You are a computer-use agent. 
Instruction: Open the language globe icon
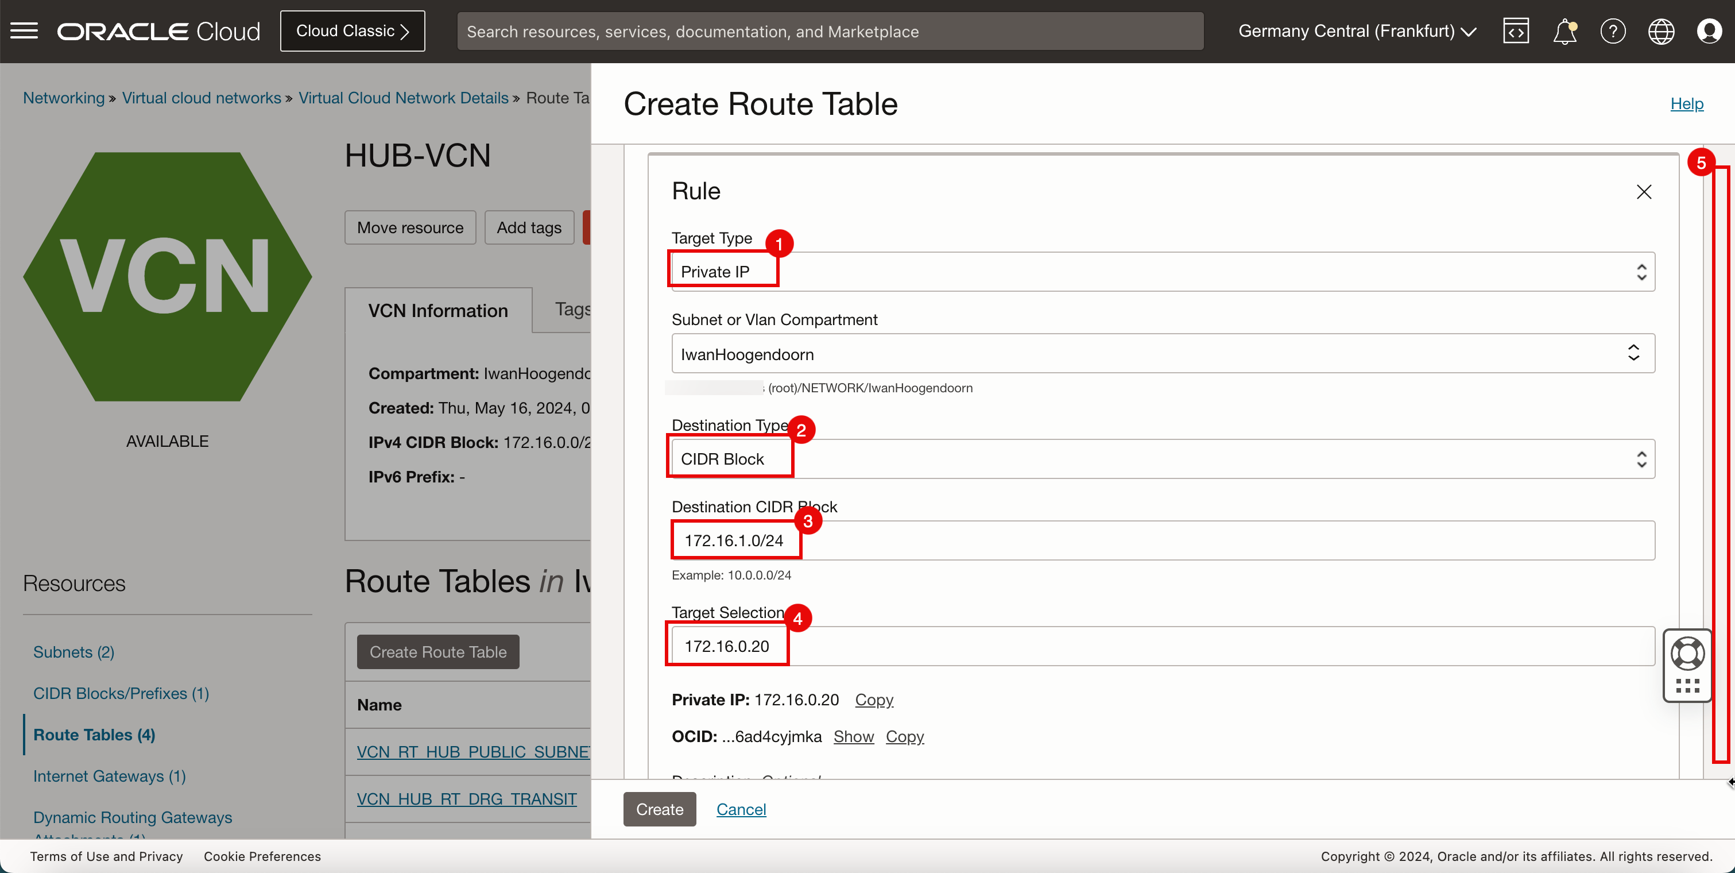click(x=1661, y=31)
